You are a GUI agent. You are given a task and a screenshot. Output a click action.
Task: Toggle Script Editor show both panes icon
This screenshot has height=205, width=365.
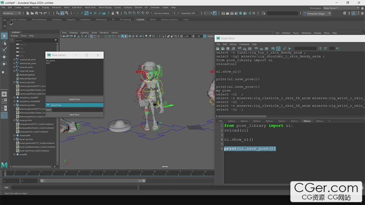tap(267, 48)
